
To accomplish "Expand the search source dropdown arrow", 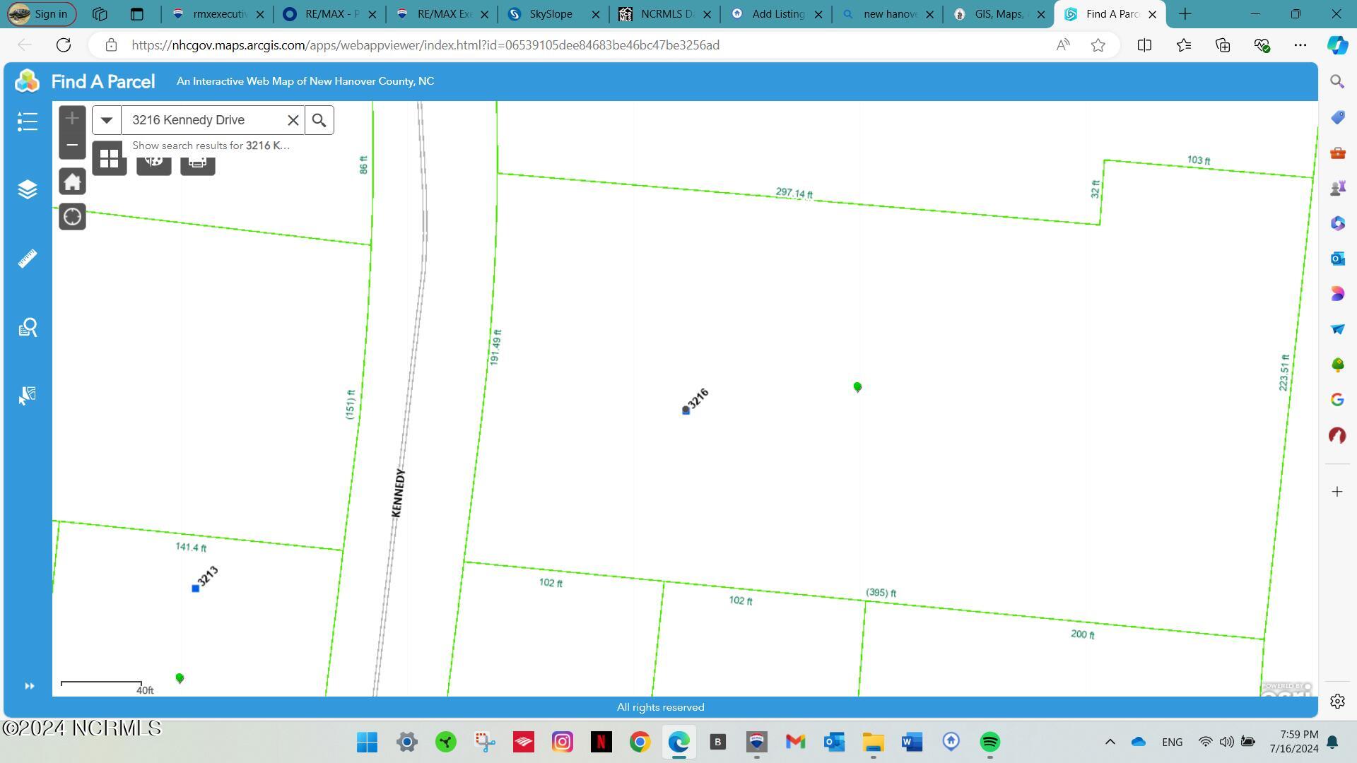I will (106, 120).
